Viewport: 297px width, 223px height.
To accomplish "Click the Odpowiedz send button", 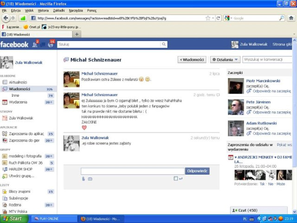I will (x=197, y=171).
